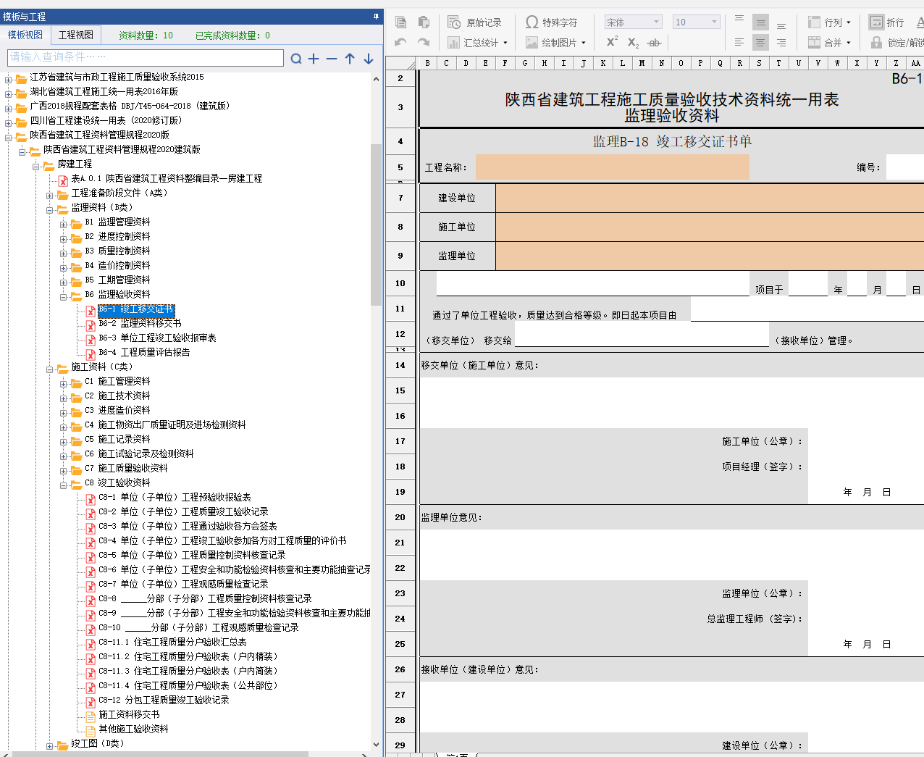Collapse 监理资料（B类）node
This screenshot has width=924, height=757.
tap(49, 209)
